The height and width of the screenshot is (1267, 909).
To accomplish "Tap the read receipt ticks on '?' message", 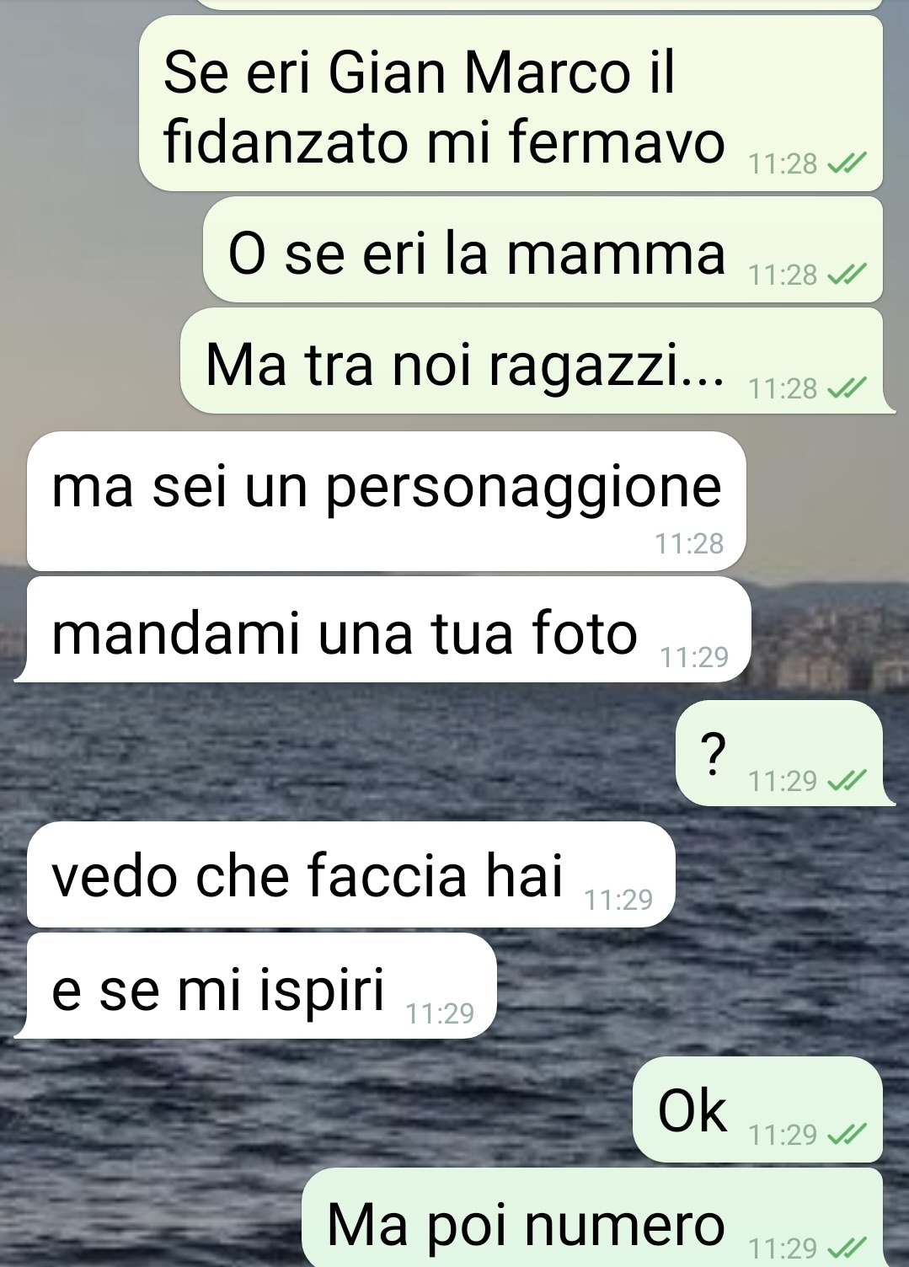I will click(846, 783).
